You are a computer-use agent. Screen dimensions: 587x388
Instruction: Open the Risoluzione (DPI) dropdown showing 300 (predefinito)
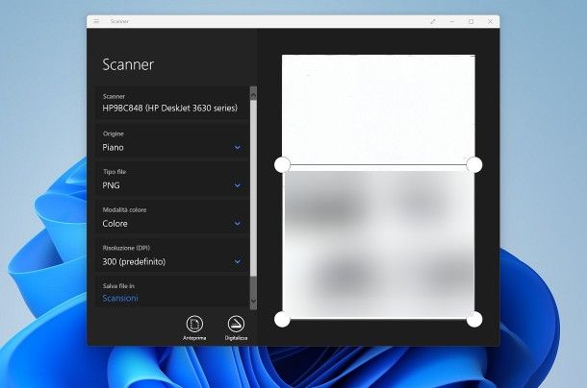click(x=172, y=255)
